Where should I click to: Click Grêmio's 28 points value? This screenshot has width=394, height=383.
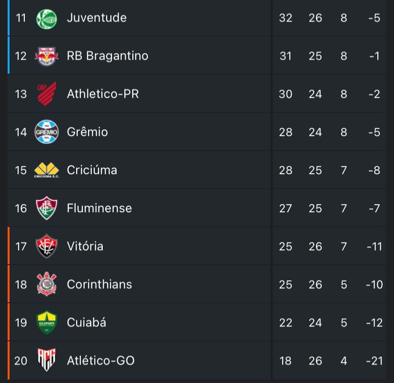[x=286, y=132]
